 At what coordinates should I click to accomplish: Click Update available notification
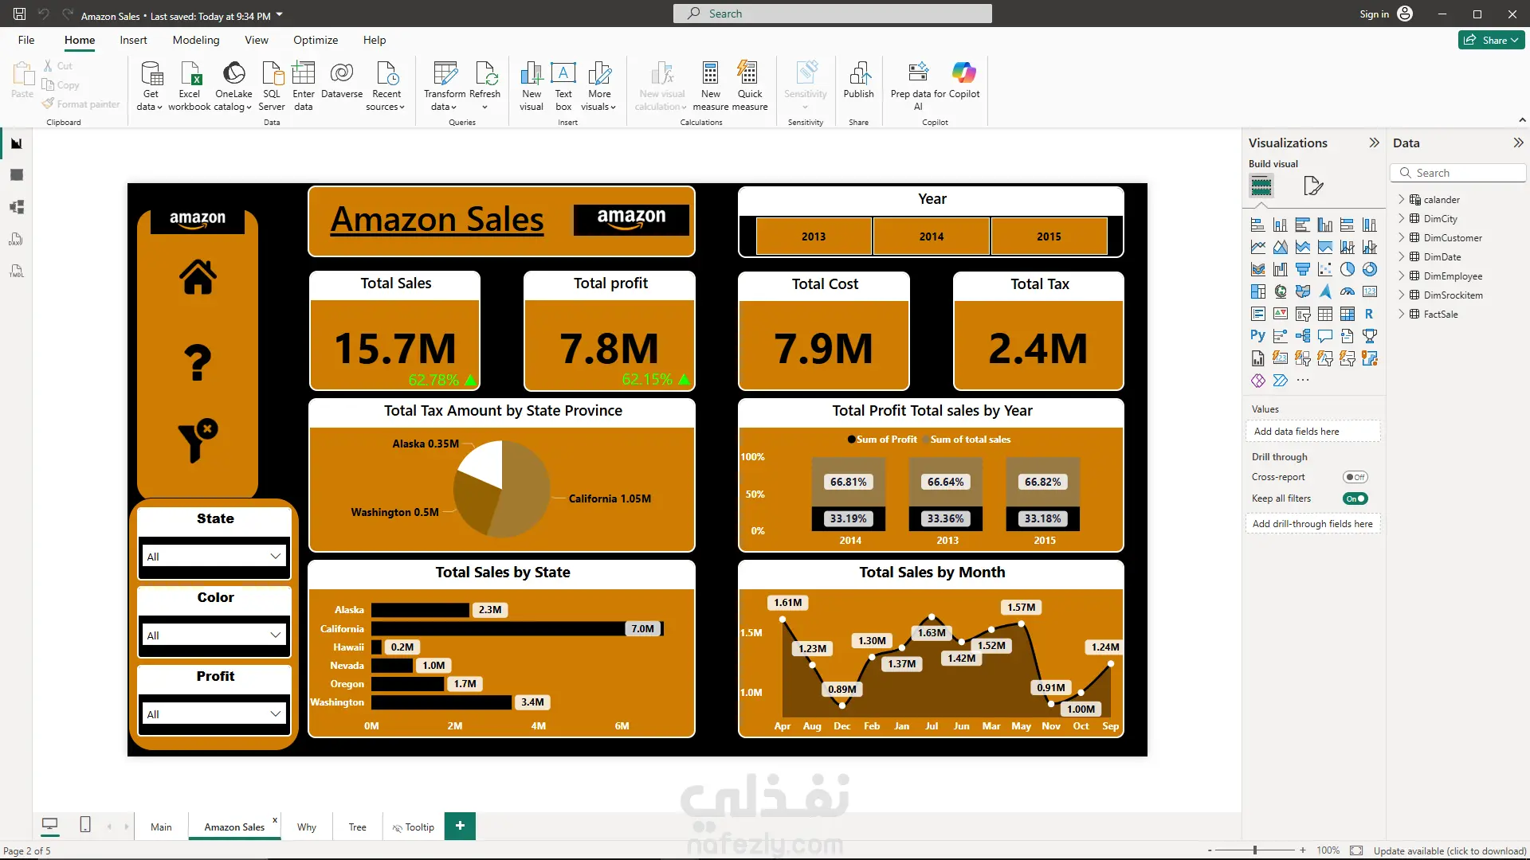(x=1450, y=850)
